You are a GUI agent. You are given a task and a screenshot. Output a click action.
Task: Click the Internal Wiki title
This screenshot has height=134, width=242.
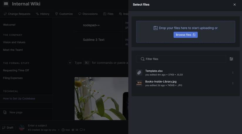point(26,4)
